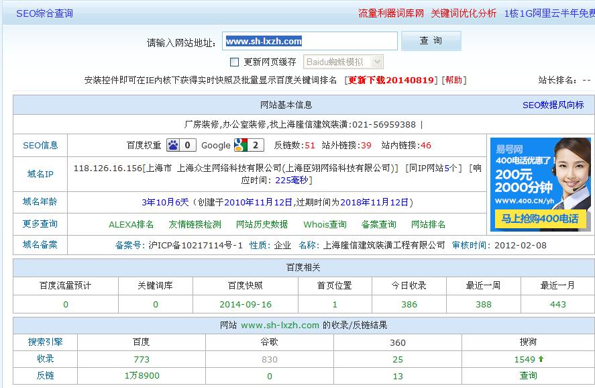595x388 pixels.
Task: Click the 反链数 value 51
Action: (310, 146)
